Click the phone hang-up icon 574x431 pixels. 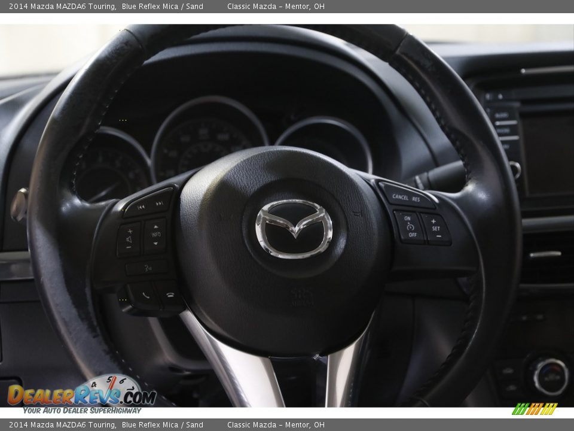click(x=170, y=295)
